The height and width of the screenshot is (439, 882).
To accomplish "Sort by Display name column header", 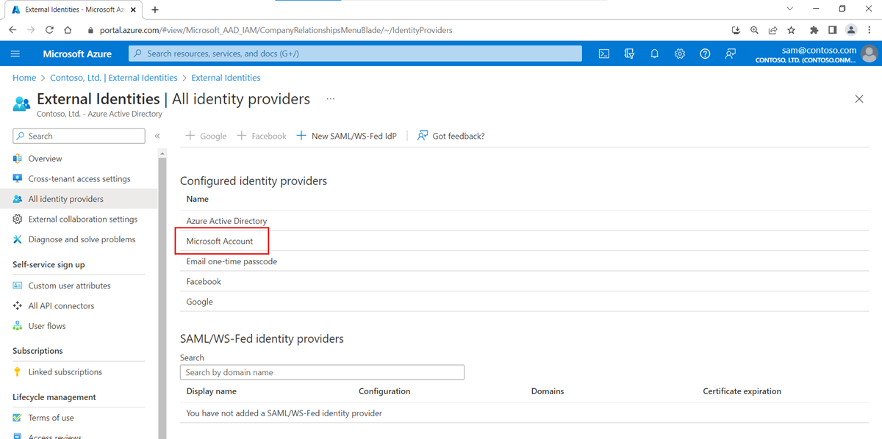I will (x=212, y=391).
